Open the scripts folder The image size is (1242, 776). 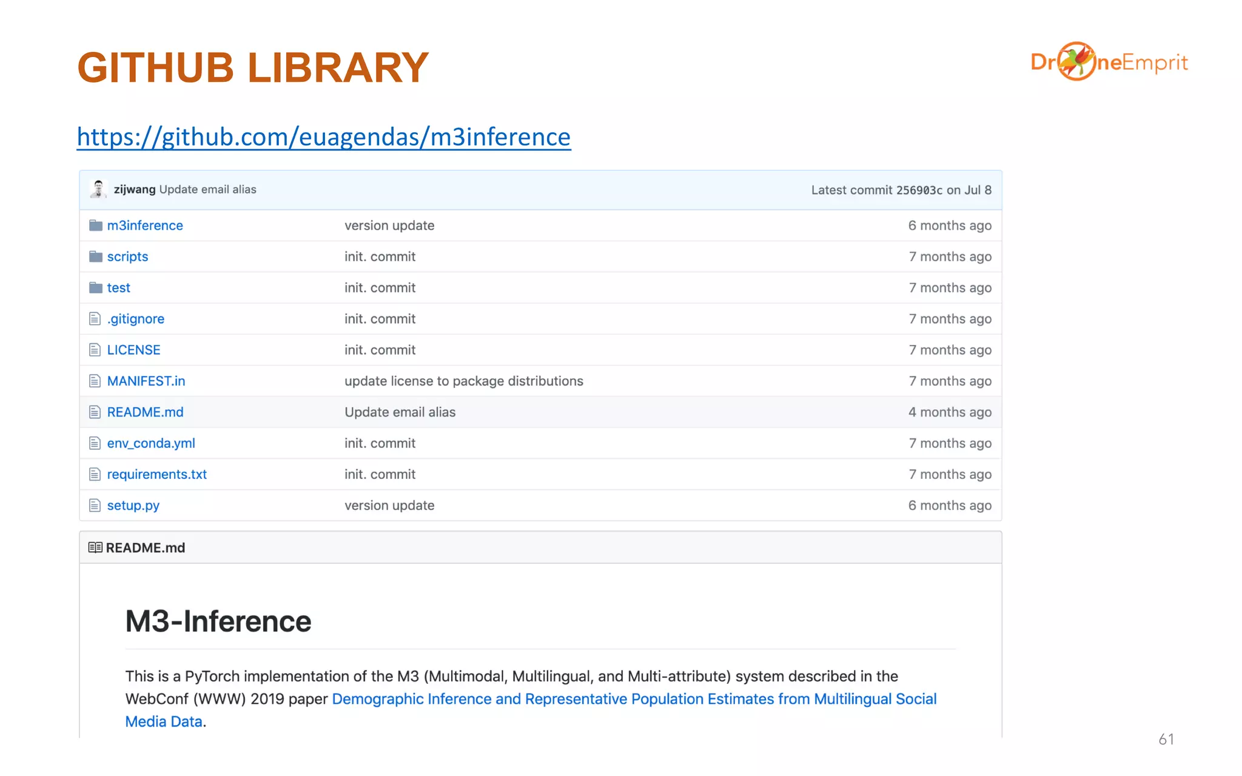[x=127, y=256]
